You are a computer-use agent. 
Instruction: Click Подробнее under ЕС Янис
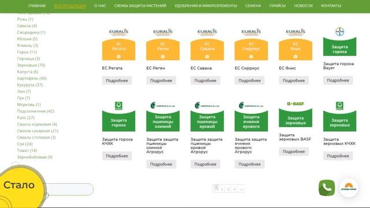294,80
